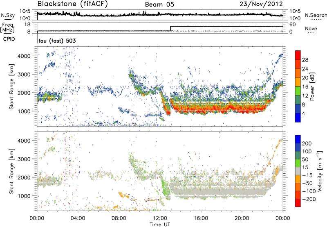The width and height of the screenshot is (327, 227).
Task: Click the red top segment of Power colorbar
Action: [x=298, y=55]
